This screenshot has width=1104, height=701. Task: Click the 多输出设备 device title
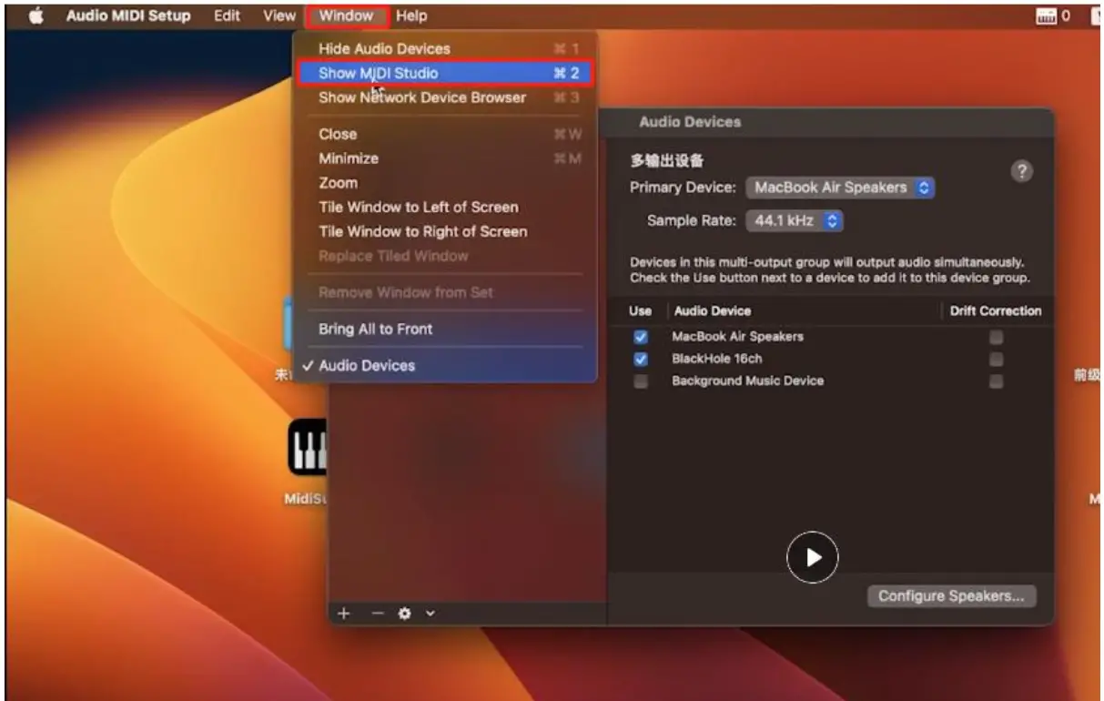pyautogui.click(x=667, y=161)
